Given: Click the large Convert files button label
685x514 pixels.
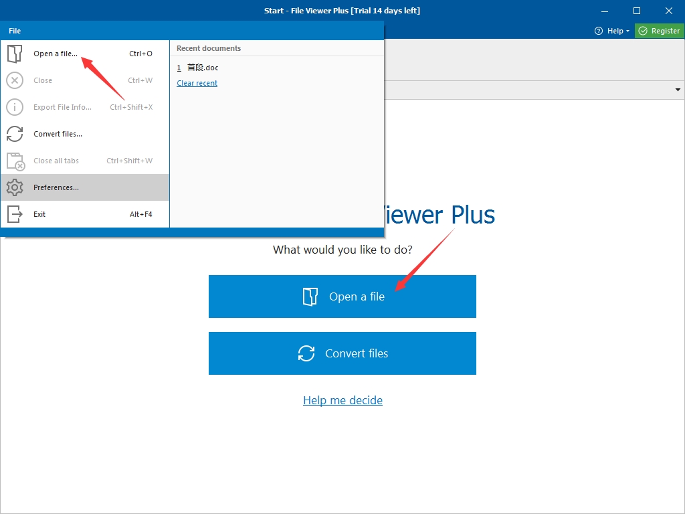Looking at the screenshot, I should pyautogui.click(x=357, y=353).
